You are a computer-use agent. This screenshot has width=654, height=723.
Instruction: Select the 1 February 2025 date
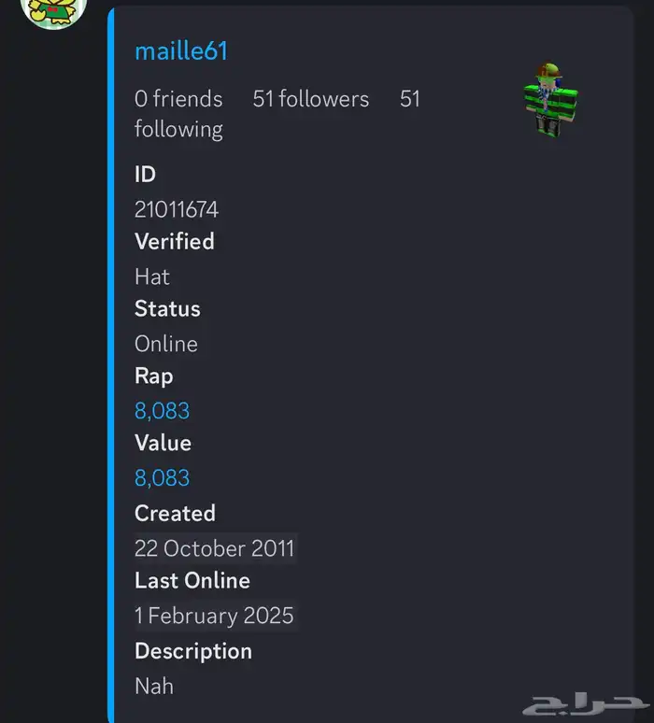click(215, 616)
